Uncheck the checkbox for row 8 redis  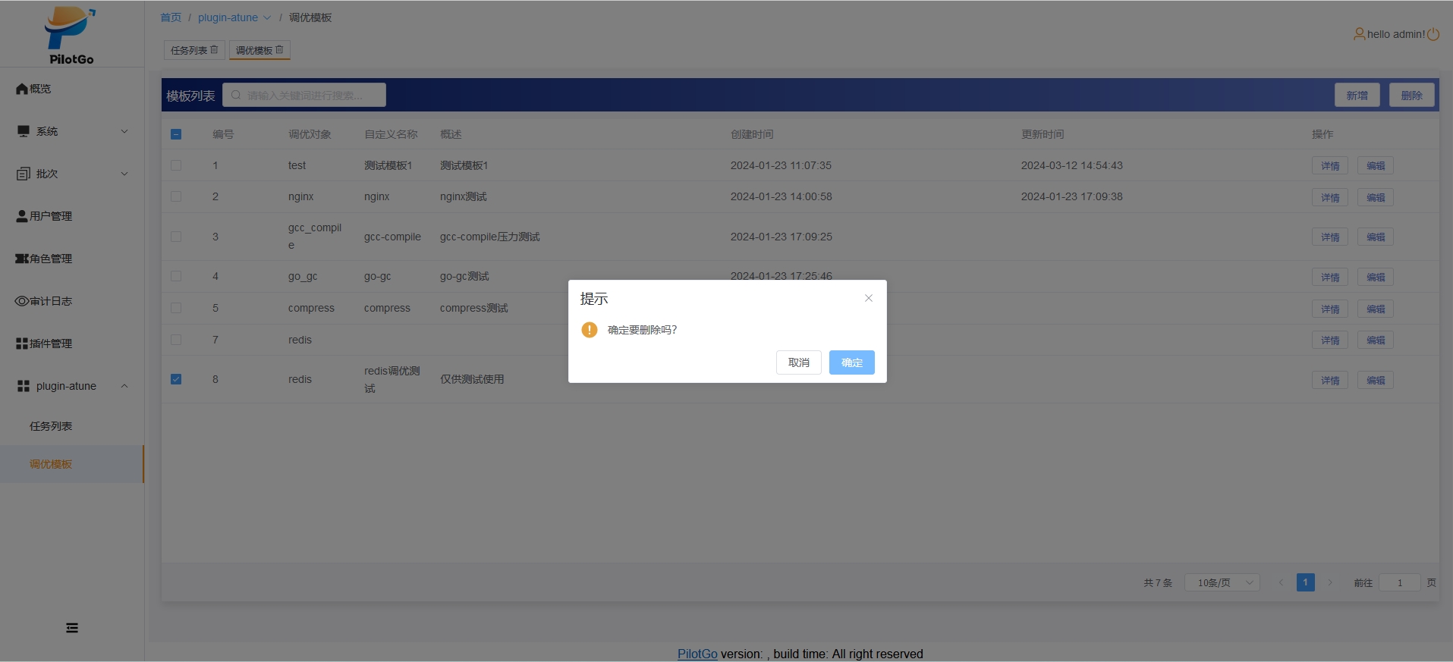(x=176, y=379)
